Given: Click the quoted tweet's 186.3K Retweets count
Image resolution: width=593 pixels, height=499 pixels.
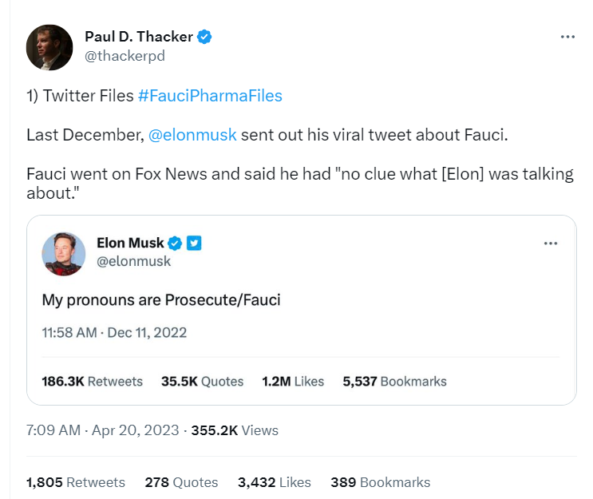Looking at the screenshot, I should coord(92,381).
